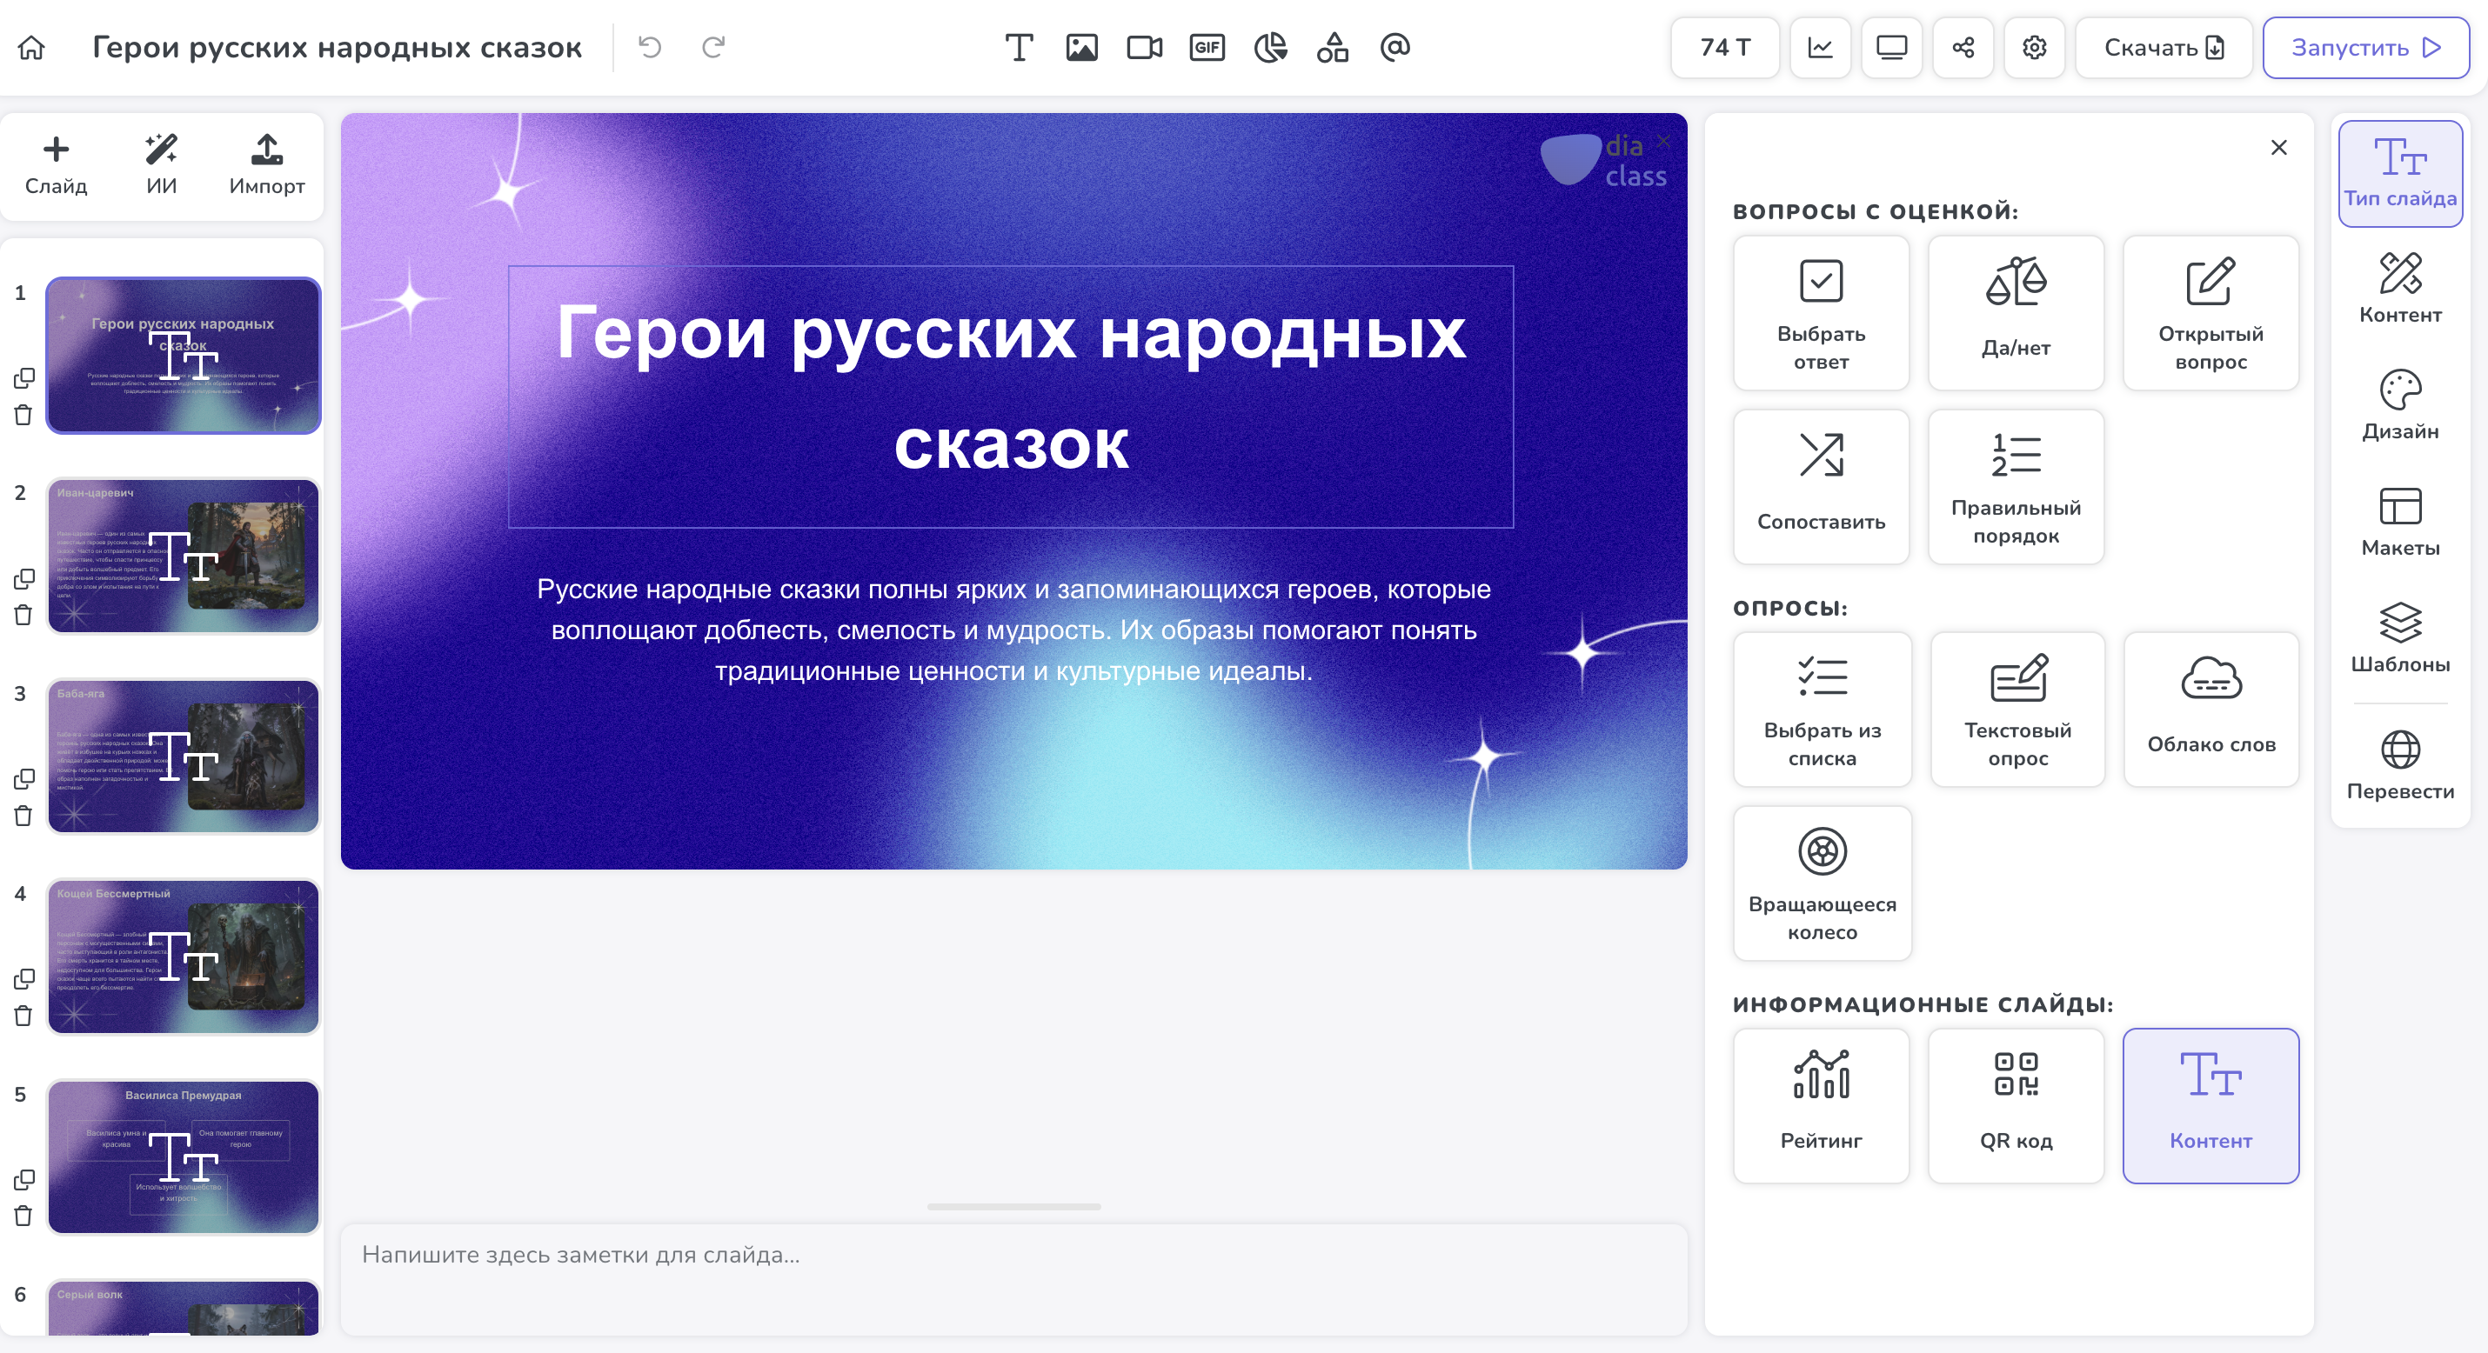Open slide 4 Кощей Бессмертный thumbnail
2488x1353 pixels.
point(184,957)
